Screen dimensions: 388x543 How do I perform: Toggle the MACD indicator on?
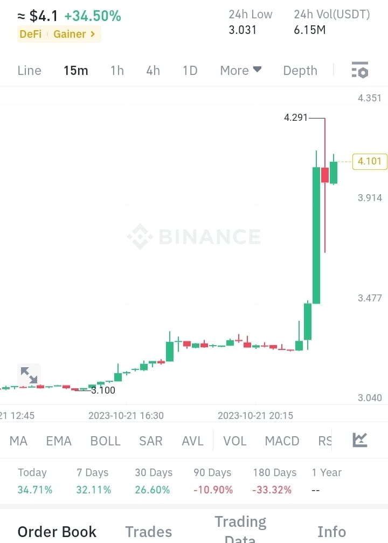pyautogui.click(x=282, y=441)
